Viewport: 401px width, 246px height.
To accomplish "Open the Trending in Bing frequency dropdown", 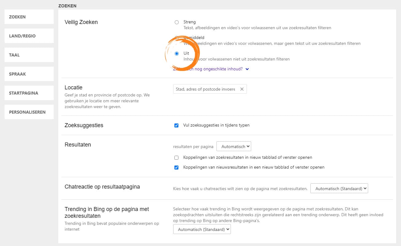I will click(202, 229).
